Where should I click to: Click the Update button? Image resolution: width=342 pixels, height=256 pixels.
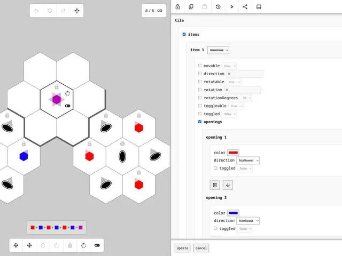coord(182,248)
